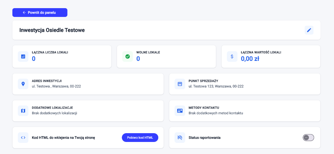Screen dimensions: 334x154
Task: Click the pencil edit icon next to the investment title
Action: tap(309, 30)
